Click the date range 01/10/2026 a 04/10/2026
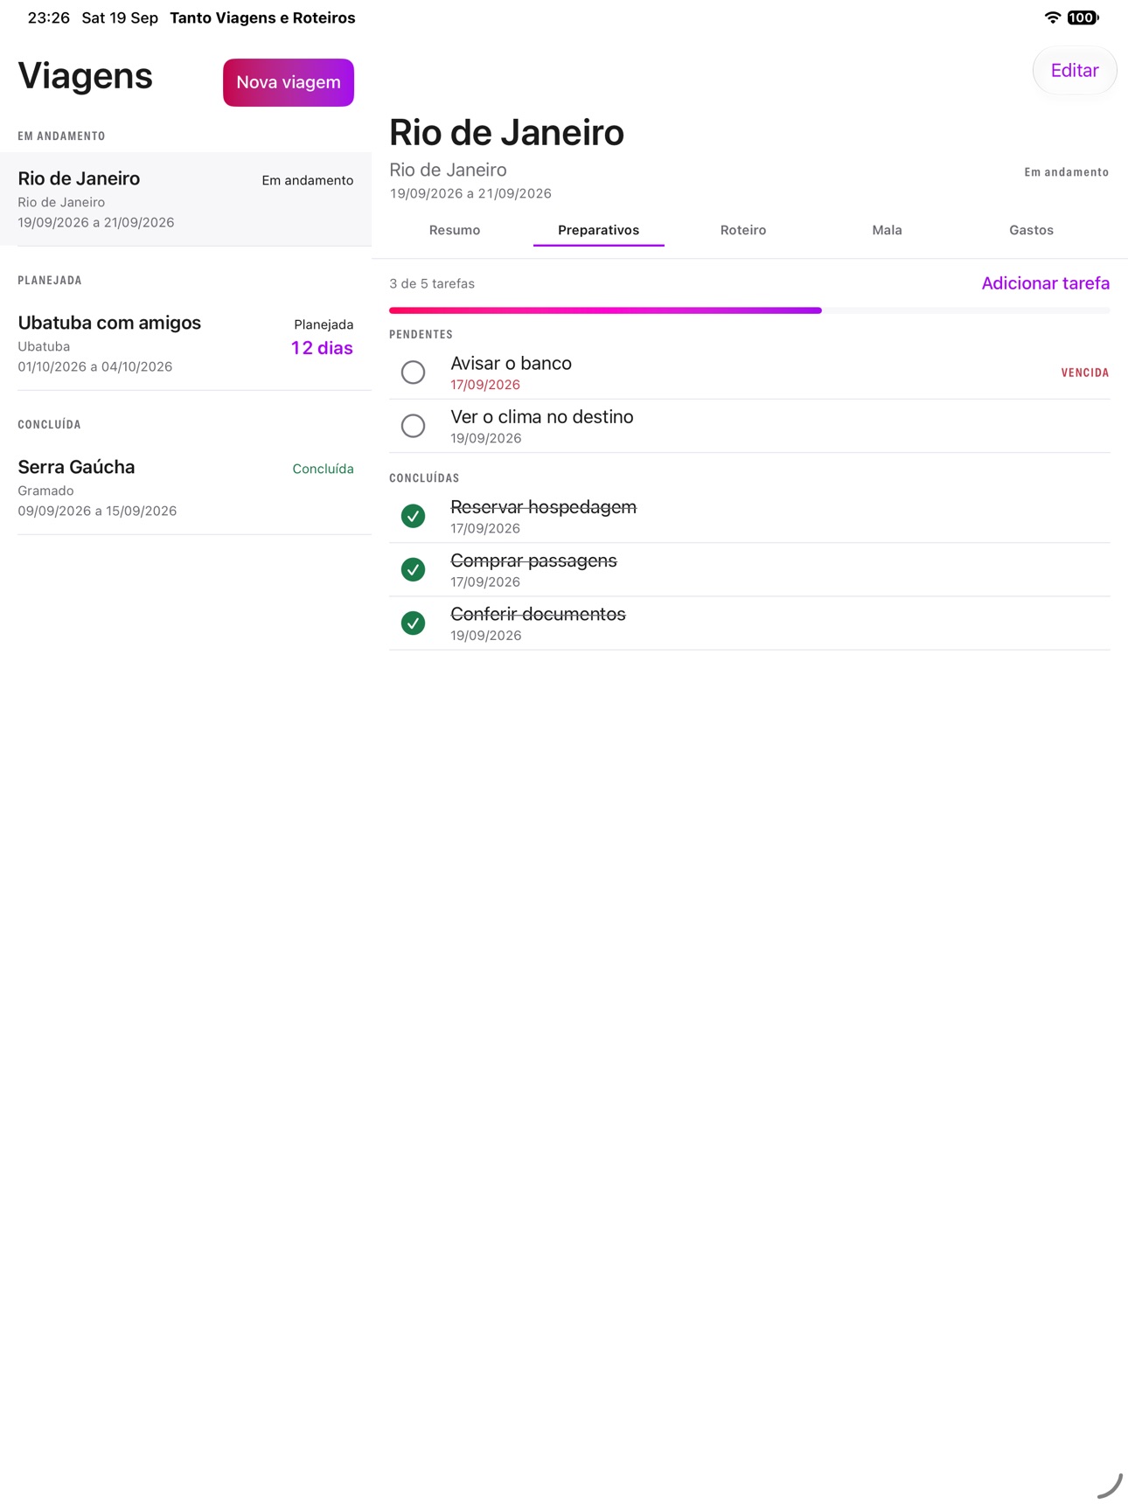Image resolution: width=1128 pixels, height=1504 pixels. point(95,366)
